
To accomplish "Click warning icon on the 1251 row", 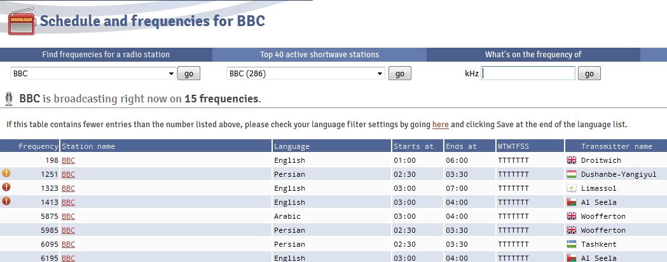I will click(6, 173).
